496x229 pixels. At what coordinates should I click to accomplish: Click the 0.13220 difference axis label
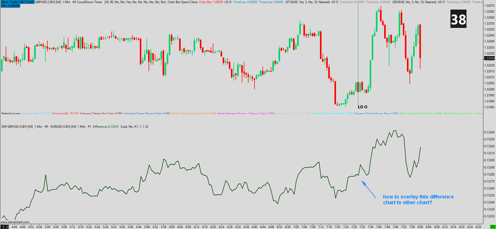[x=489, y=216]
